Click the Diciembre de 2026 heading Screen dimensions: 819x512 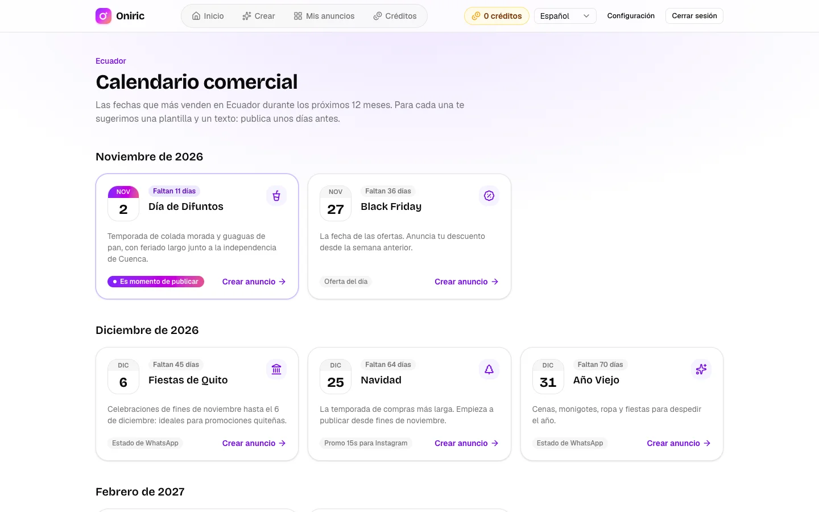pos(147,330)
